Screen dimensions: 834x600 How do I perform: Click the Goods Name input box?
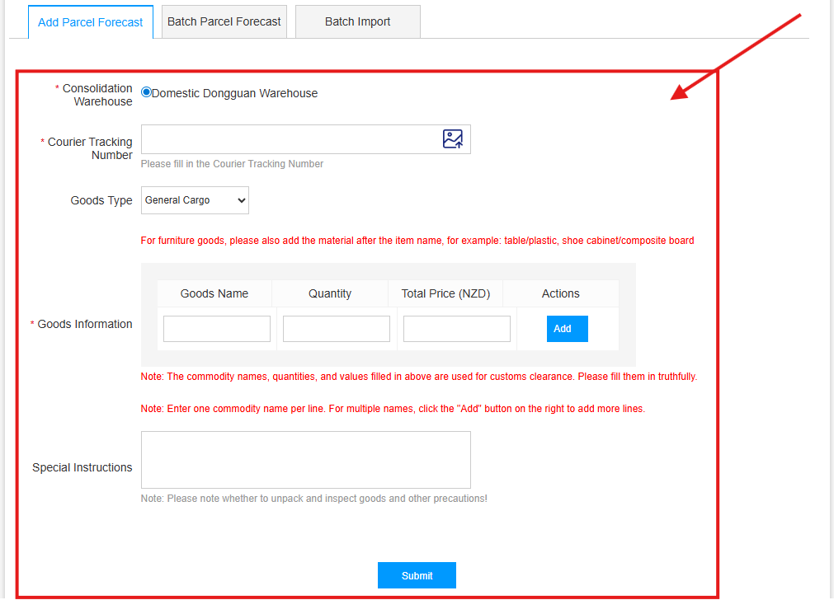[217, 329]
